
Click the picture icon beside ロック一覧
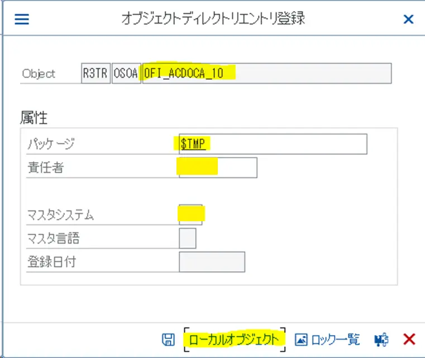pyautogui.click(x=301, y=340)
